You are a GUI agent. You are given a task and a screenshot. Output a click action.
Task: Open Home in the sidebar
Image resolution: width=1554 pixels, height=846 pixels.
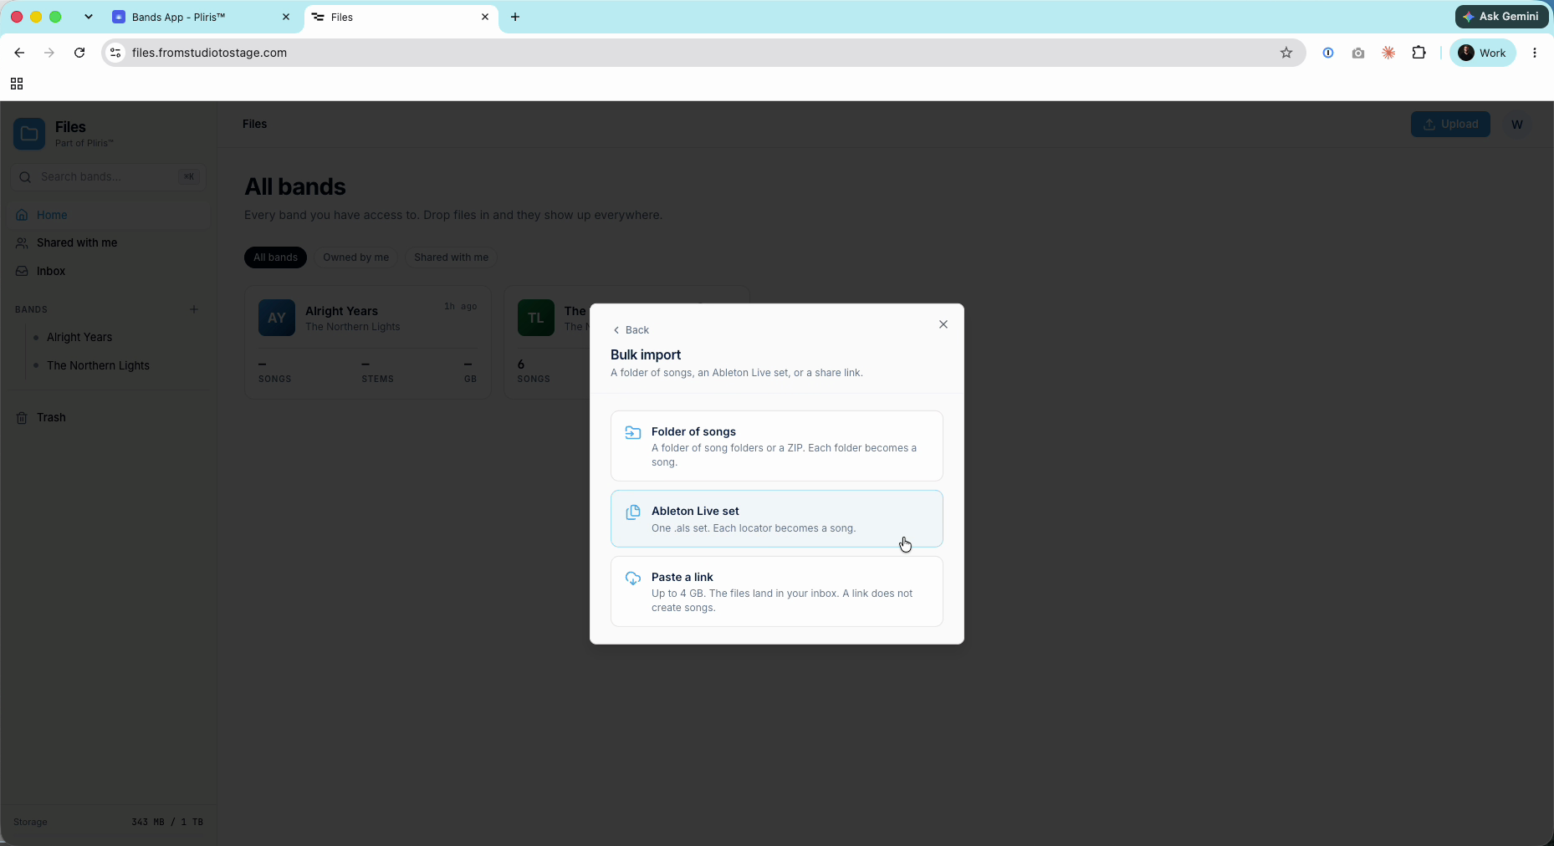pyautogui.click(x=109, y=215)
